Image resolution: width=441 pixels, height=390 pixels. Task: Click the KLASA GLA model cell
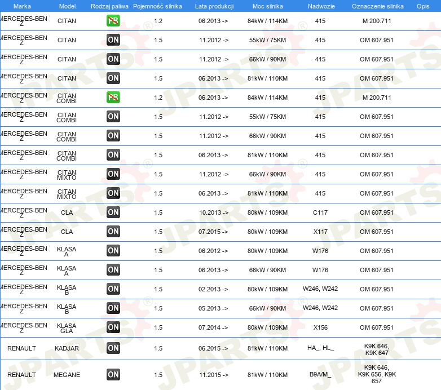click(67, 328)
